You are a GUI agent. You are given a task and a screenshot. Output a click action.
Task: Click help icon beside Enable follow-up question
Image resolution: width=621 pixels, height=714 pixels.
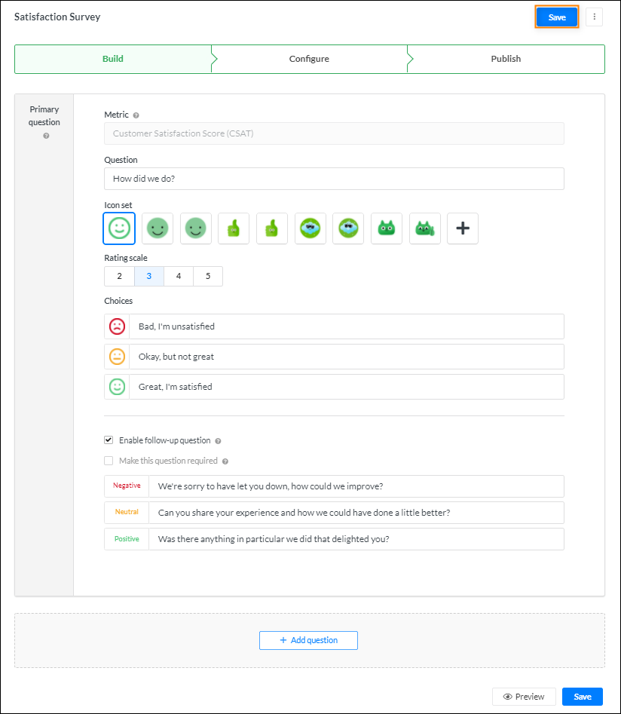click(218, 441)
